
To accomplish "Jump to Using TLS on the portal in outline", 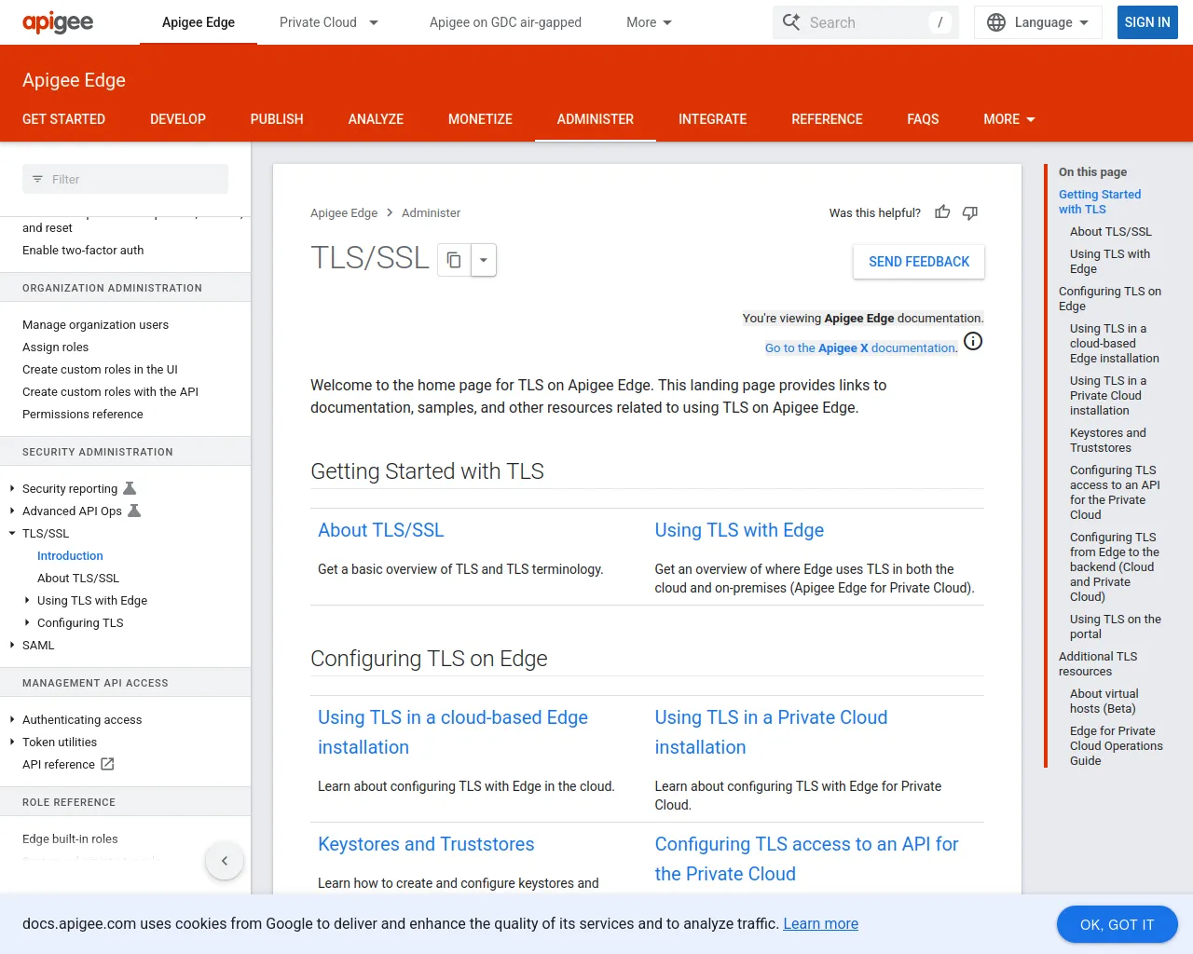I will [x=1116, y=626].
